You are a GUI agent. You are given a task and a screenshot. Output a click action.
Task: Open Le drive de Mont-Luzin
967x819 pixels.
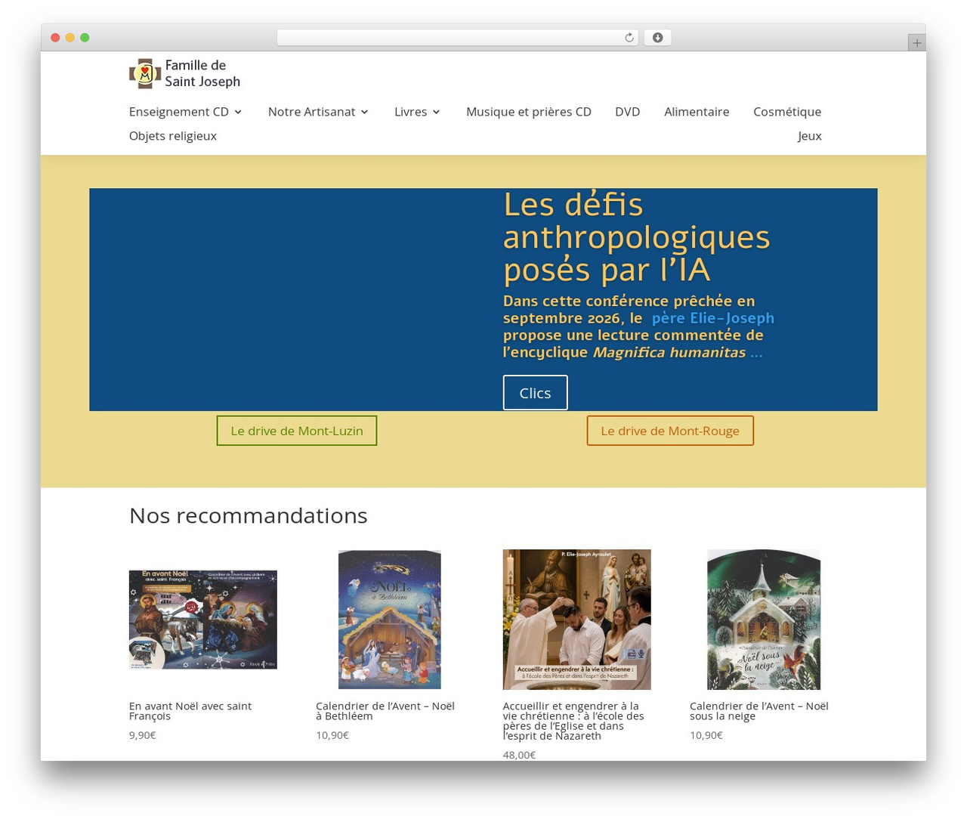tap(297, 431)
